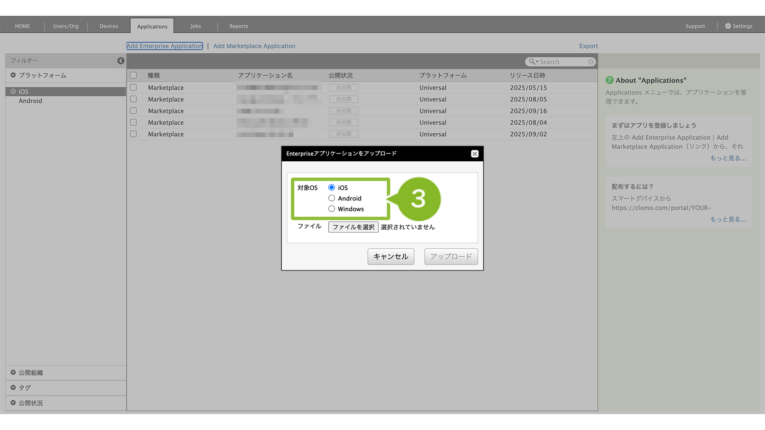765x430 pixels.
Task: Toggle the select-all header checkbox
Action: 133,75
